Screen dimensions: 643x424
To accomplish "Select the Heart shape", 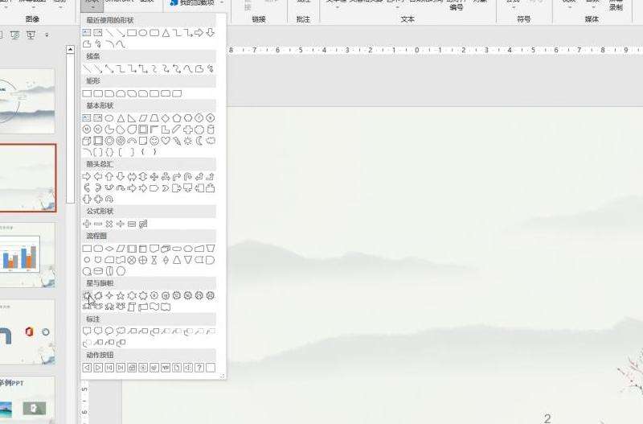I will coord(166,141).
